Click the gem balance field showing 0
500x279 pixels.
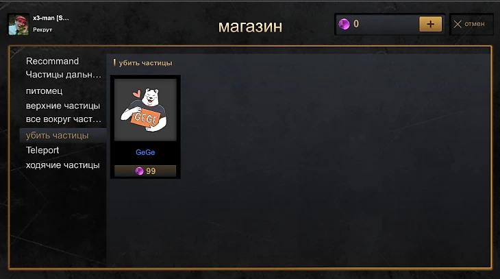378,24
